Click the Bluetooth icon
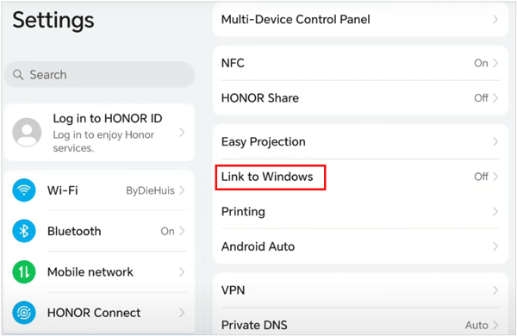 pos(24,231)
